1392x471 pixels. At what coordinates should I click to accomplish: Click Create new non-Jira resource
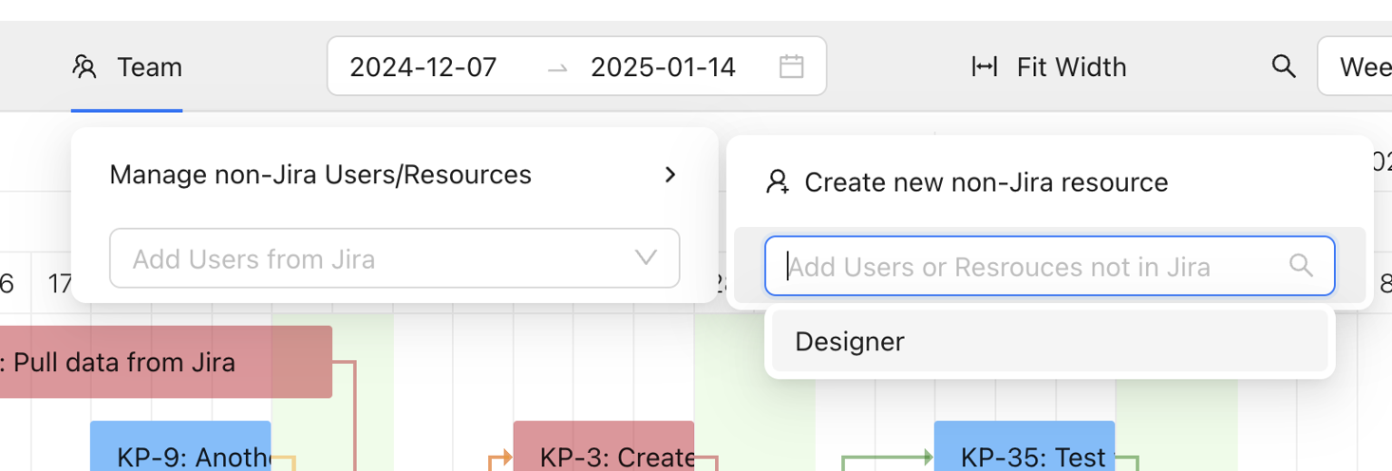pos(986,182)
